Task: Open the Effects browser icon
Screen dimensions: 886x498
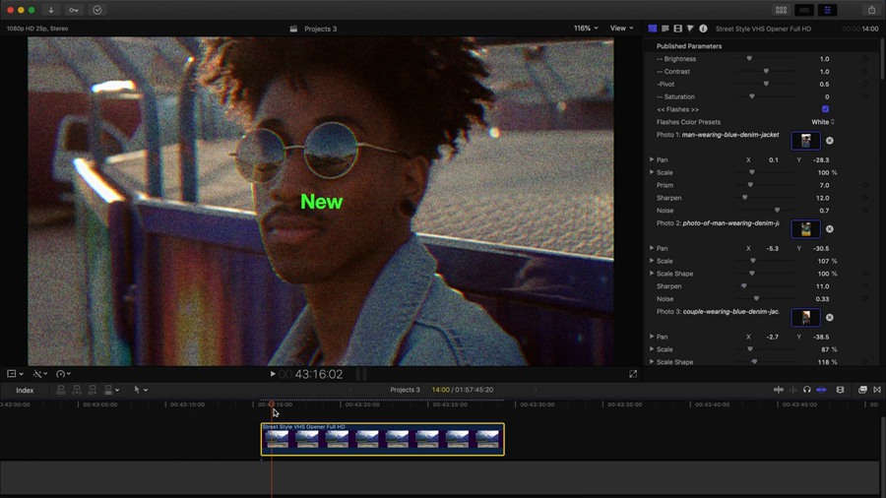Action: tap(862, 390)
